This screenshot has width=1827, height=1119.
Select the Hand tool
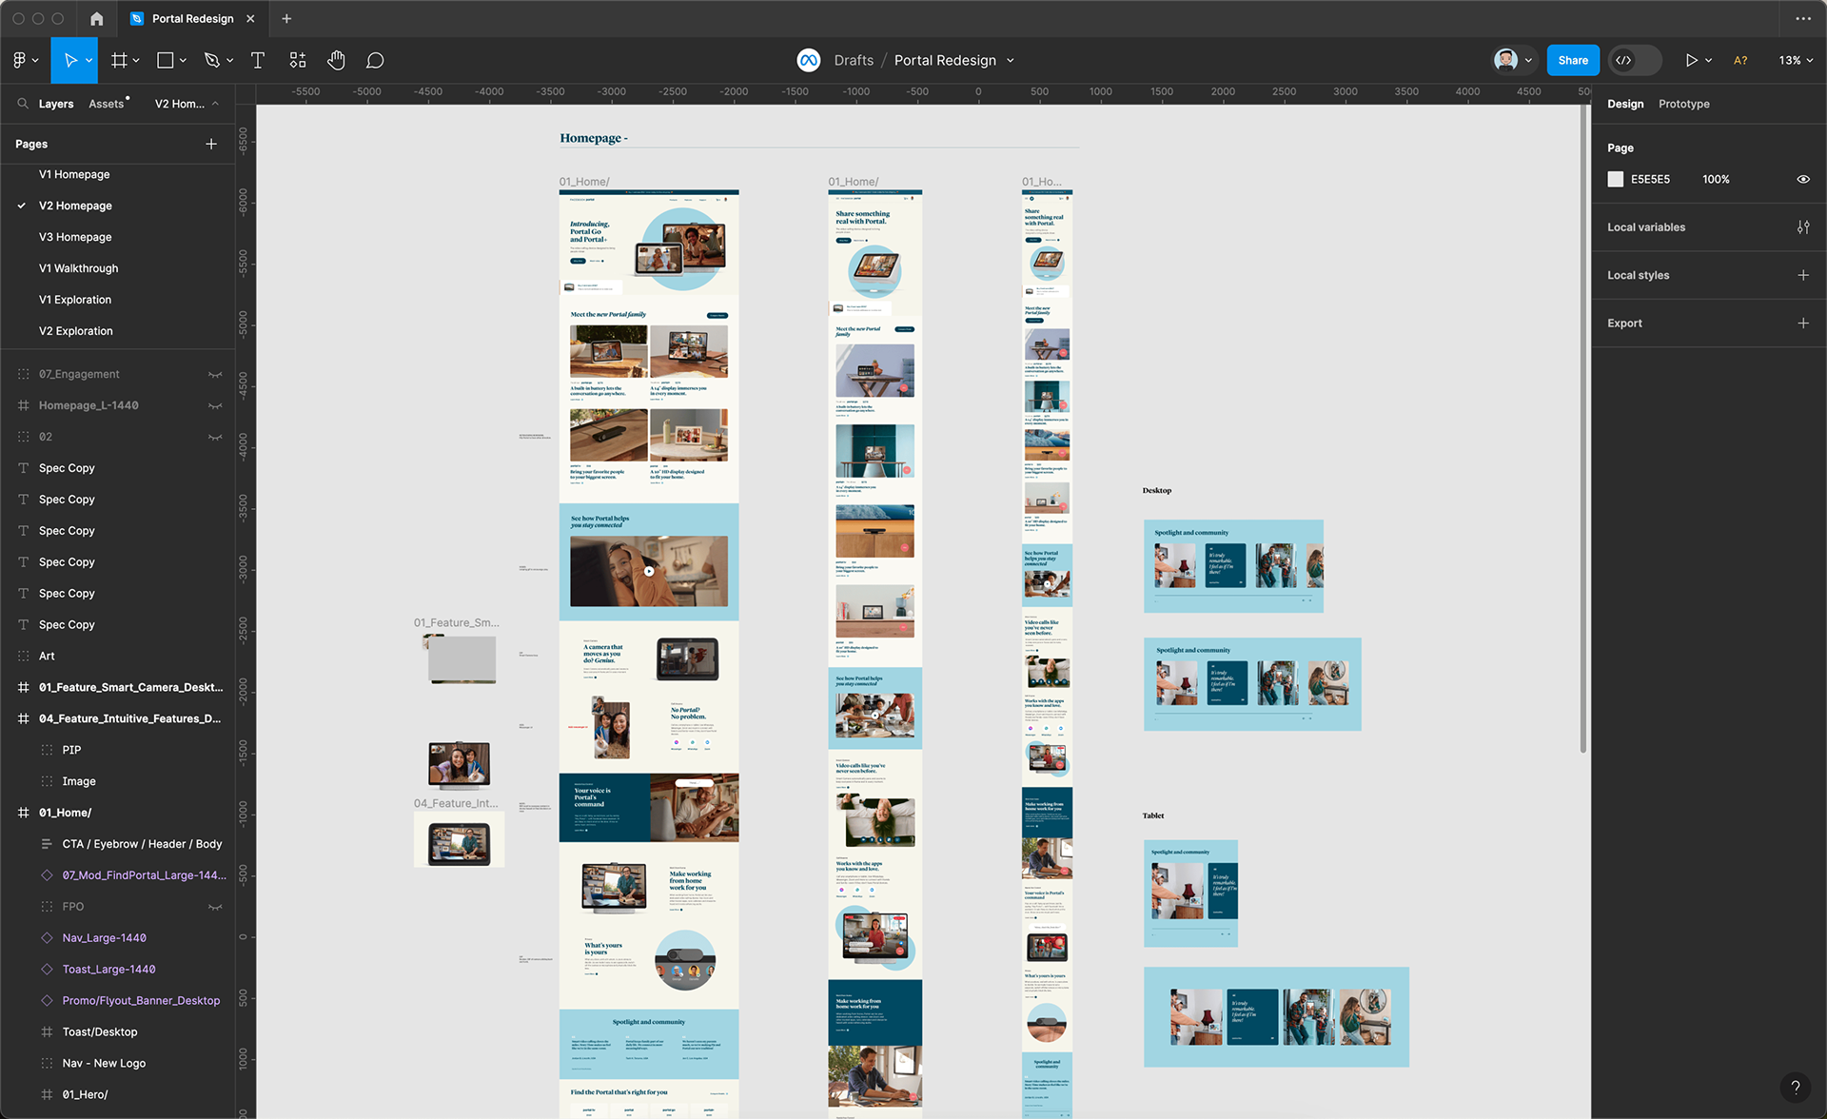336,60
